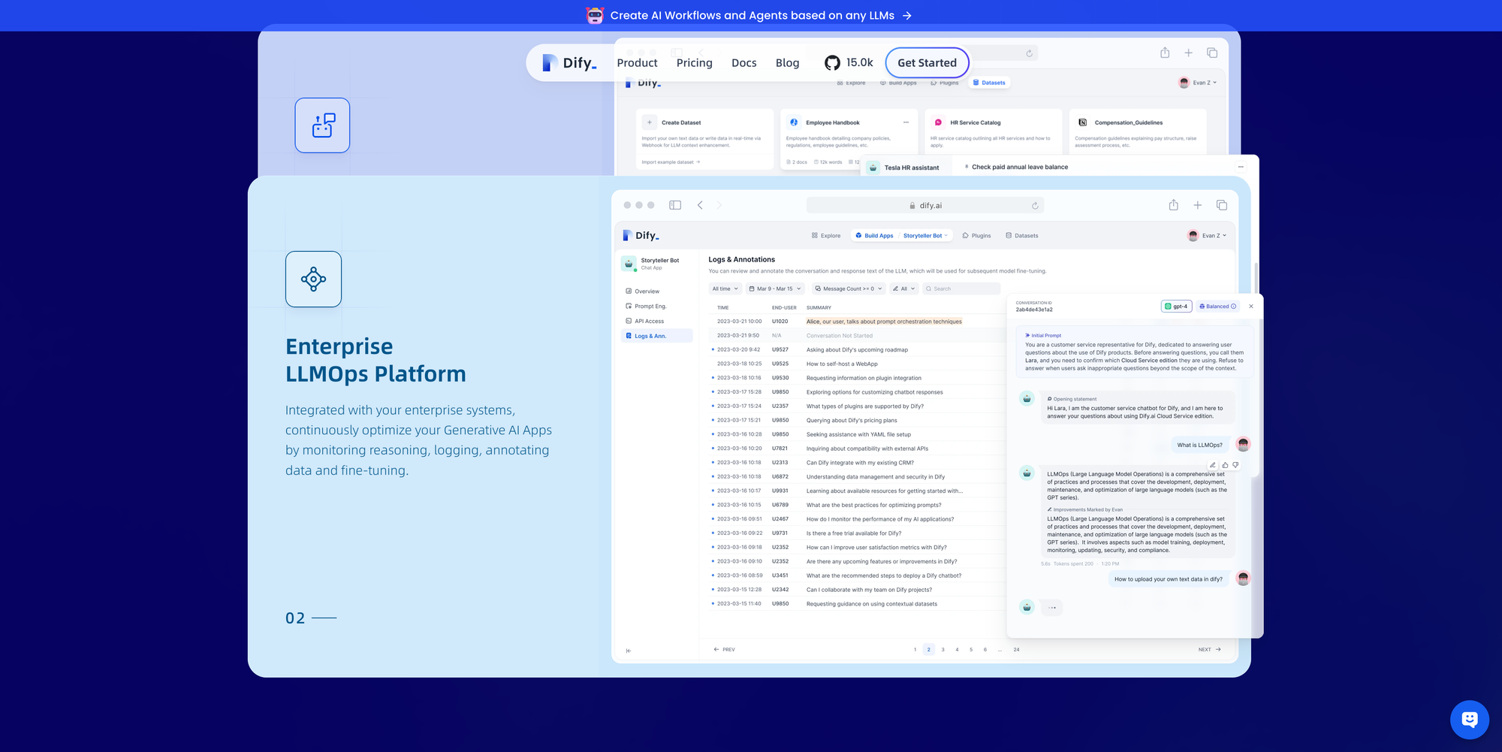Click the Get Started button
This screenshot has width=1502, height=752.
point(927,63)
